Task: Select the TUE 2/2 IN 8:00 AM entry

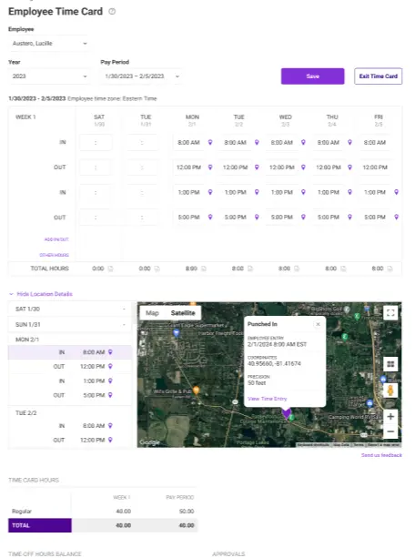Action: [x=70, y=426]
